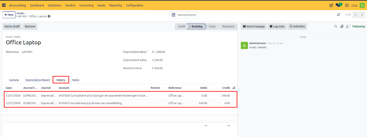Select Running status stage
The height and width of the screenshot is (137, 367).
pyautogui.click(x=197, y=26)
